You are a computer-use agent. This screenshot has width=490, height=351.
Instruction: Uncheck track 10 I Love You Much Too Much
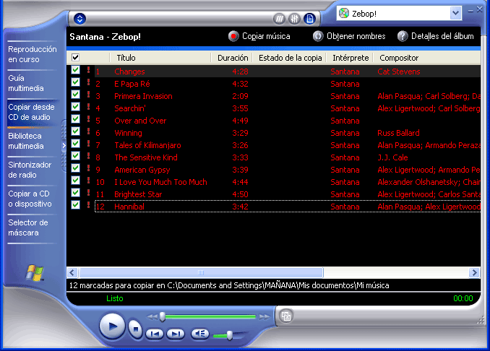coord(75,180)
